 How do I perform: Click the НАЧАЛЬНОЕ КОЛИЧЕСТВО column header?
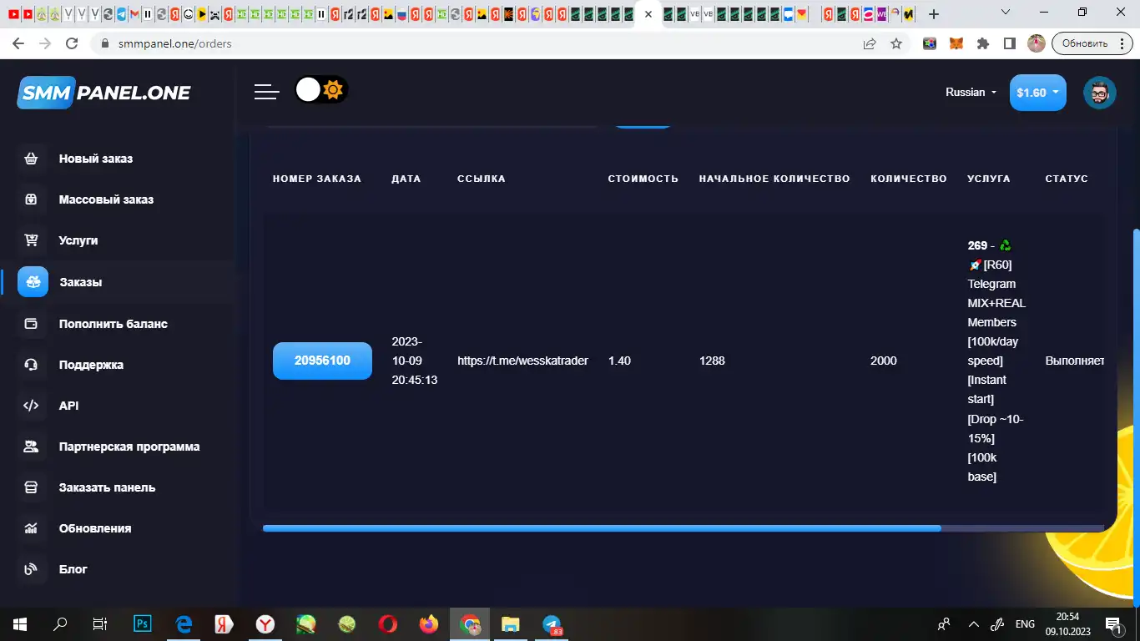tap(774, 179)
